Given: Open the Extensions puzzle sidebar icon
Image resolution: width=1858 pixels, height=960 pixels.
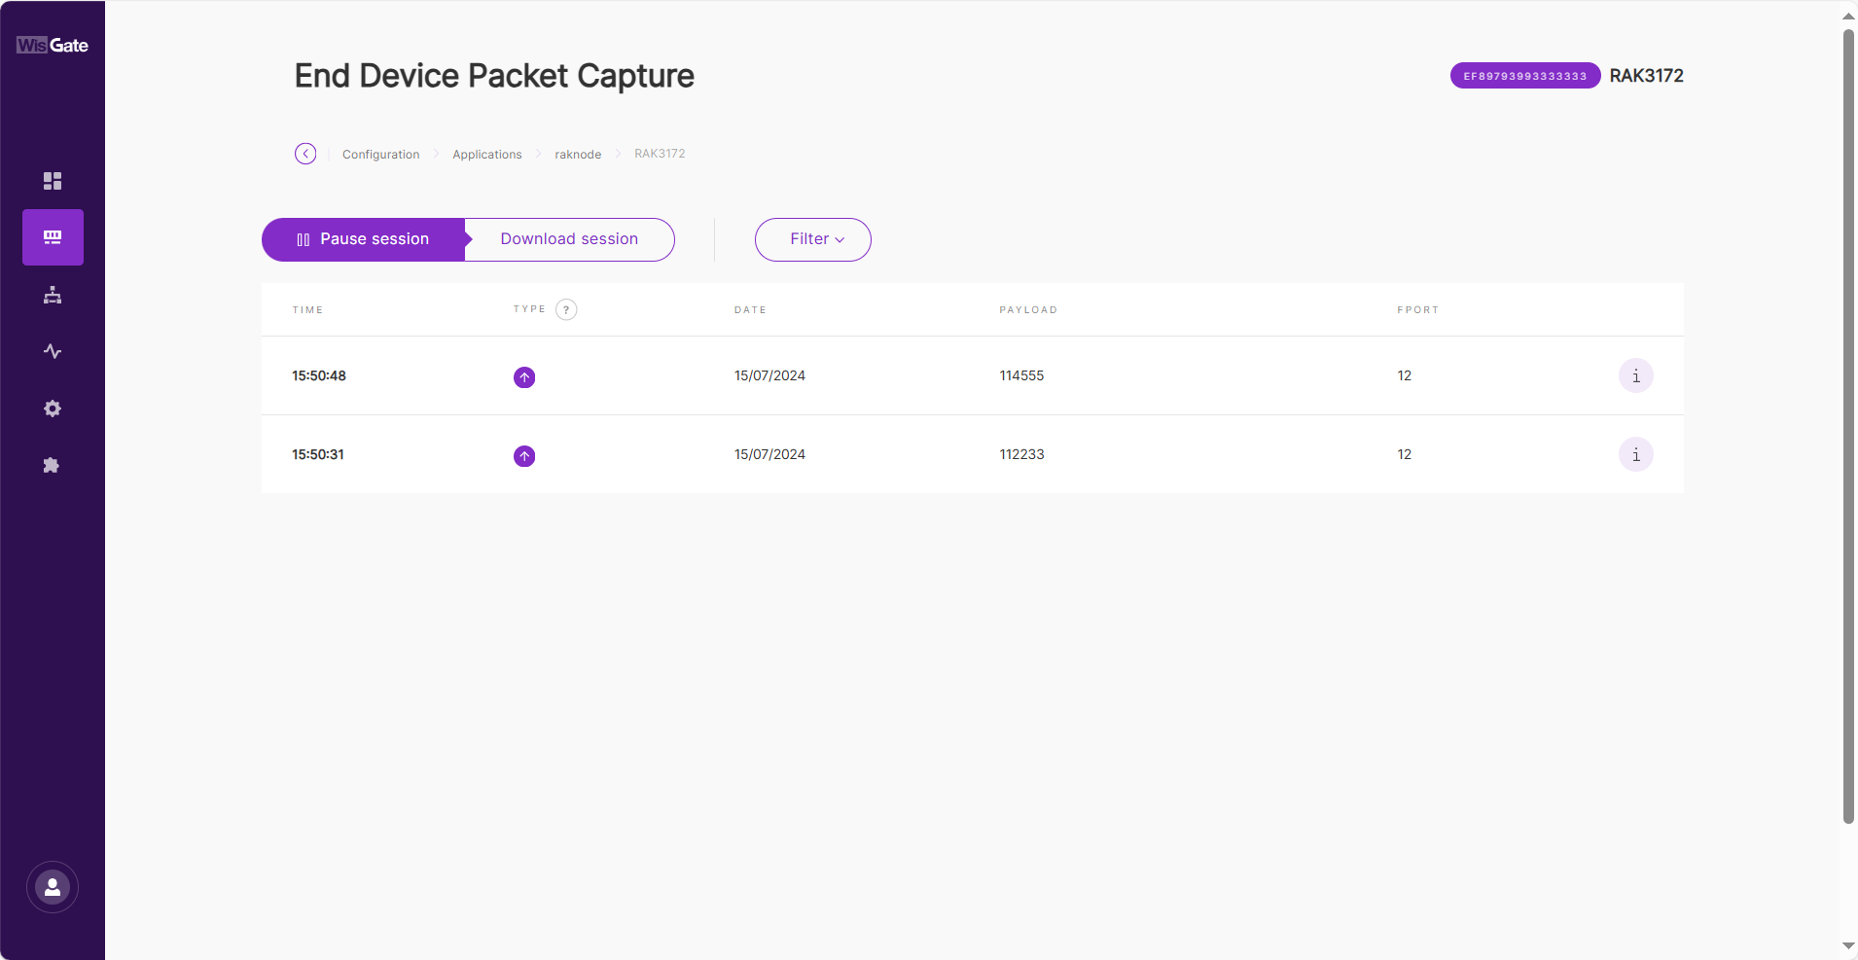Looking at the screenshot, I should pos(53,465).
